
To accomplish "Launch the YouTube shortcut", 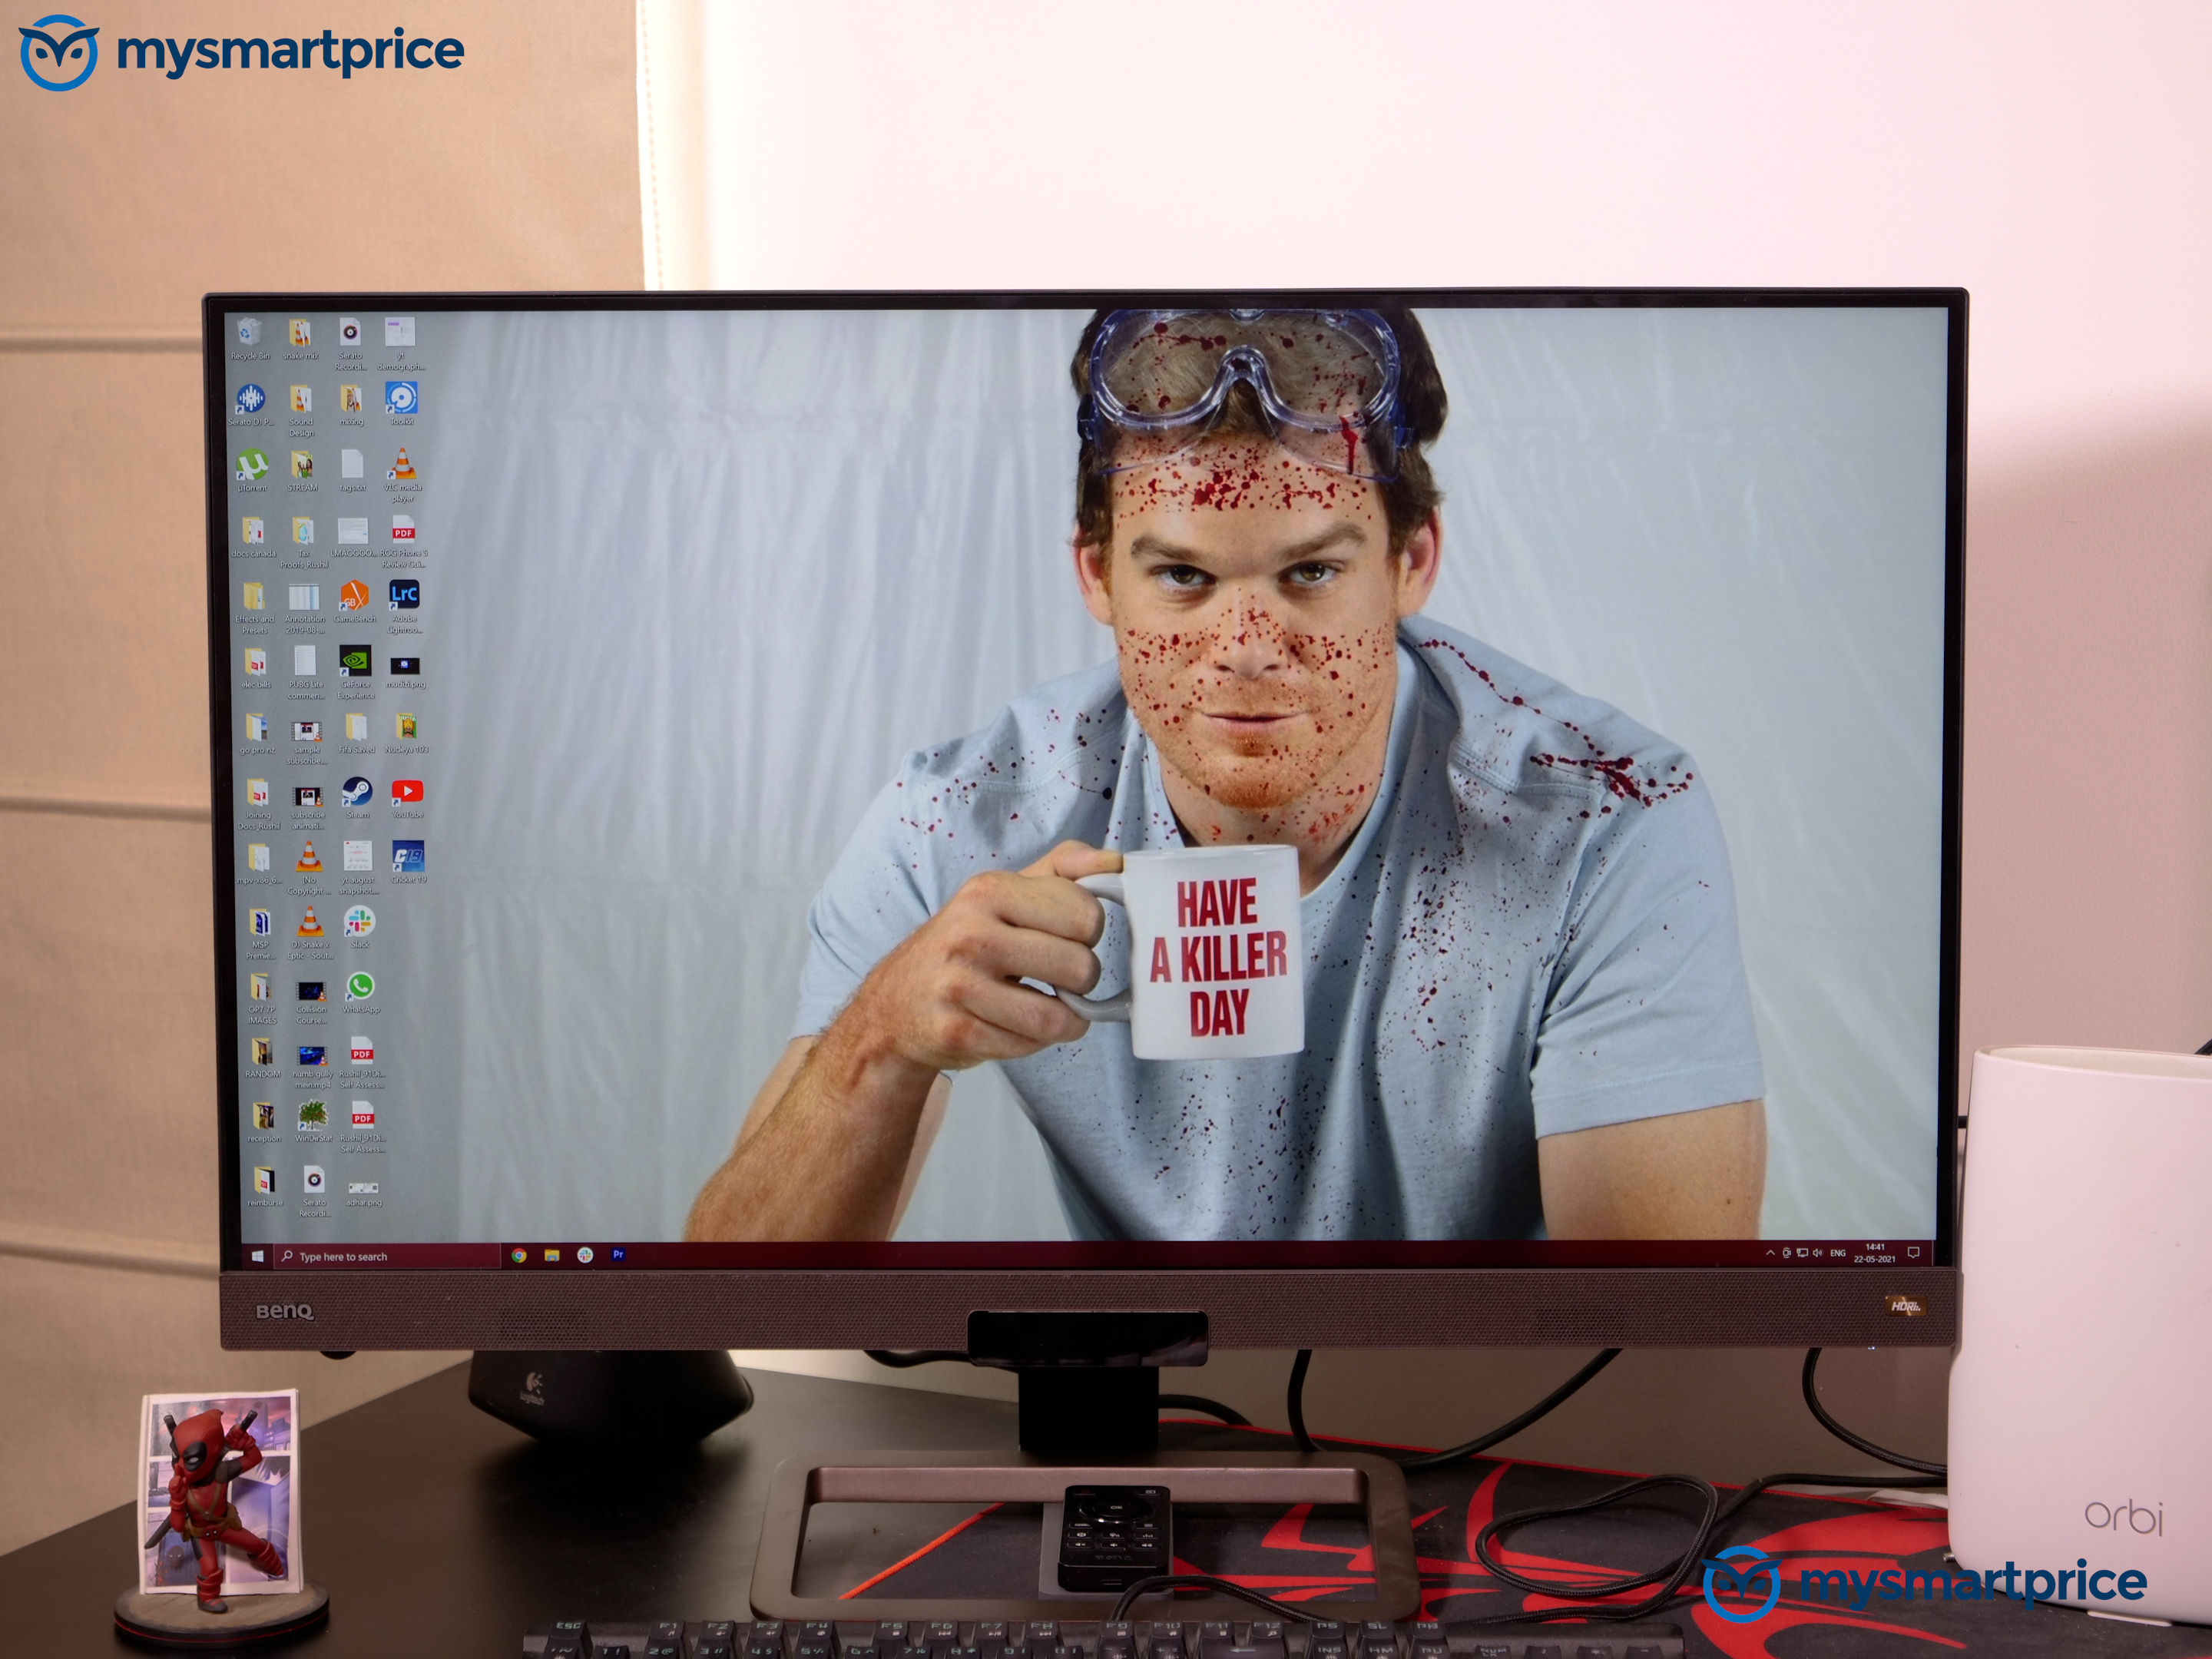I will 408,799.
